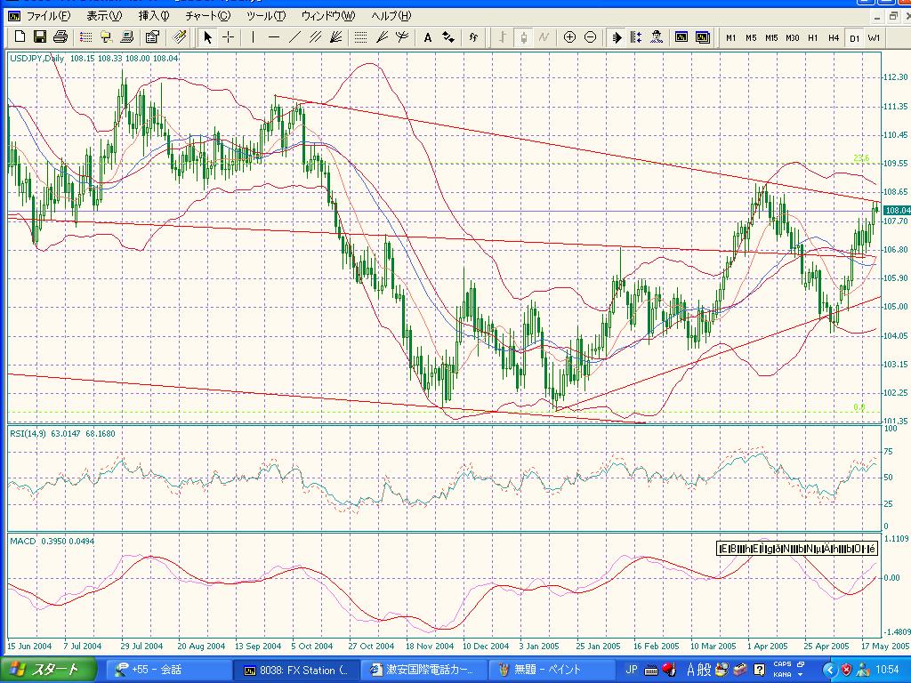Open the ウィンドウ(W) menu
Image resolution: width=911 pixels, height=683 pixels.
click(327, 16)
